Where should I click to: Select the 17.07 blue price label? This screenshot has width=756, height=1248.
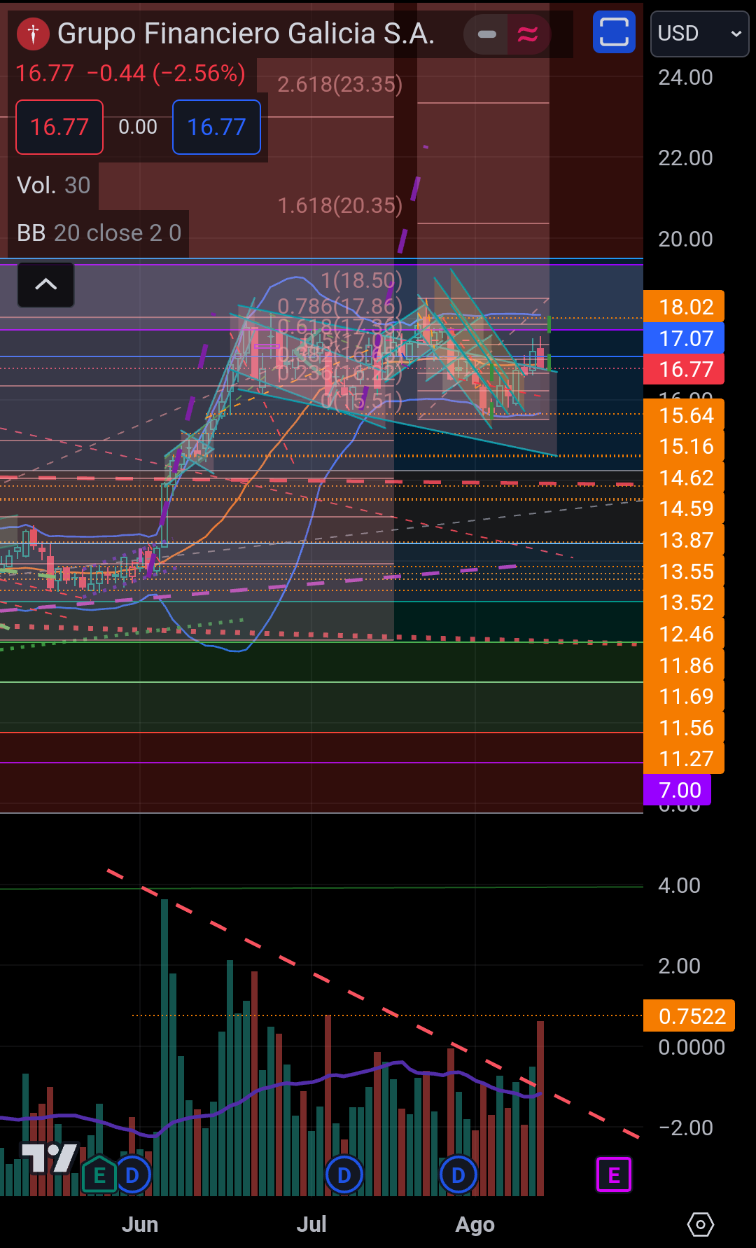684,338
